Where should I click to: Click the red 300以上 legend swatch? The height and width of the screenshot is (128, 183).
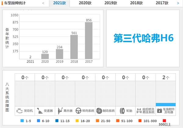pos(164,121)
